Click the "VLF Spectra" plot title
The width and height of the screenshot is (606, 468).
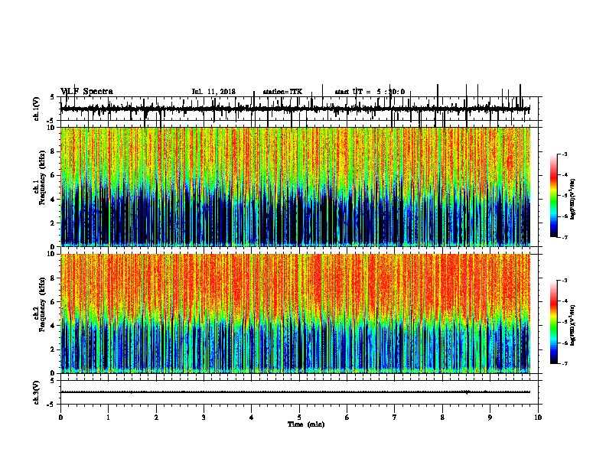pos(86,92)
